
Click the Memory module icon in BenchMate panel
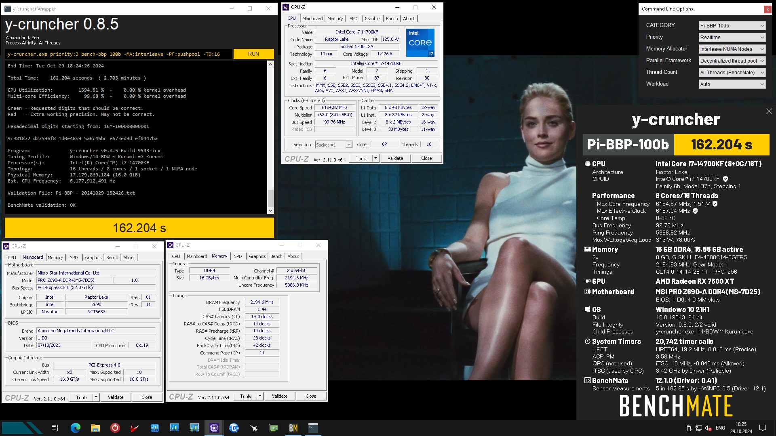tap(587, 249)
